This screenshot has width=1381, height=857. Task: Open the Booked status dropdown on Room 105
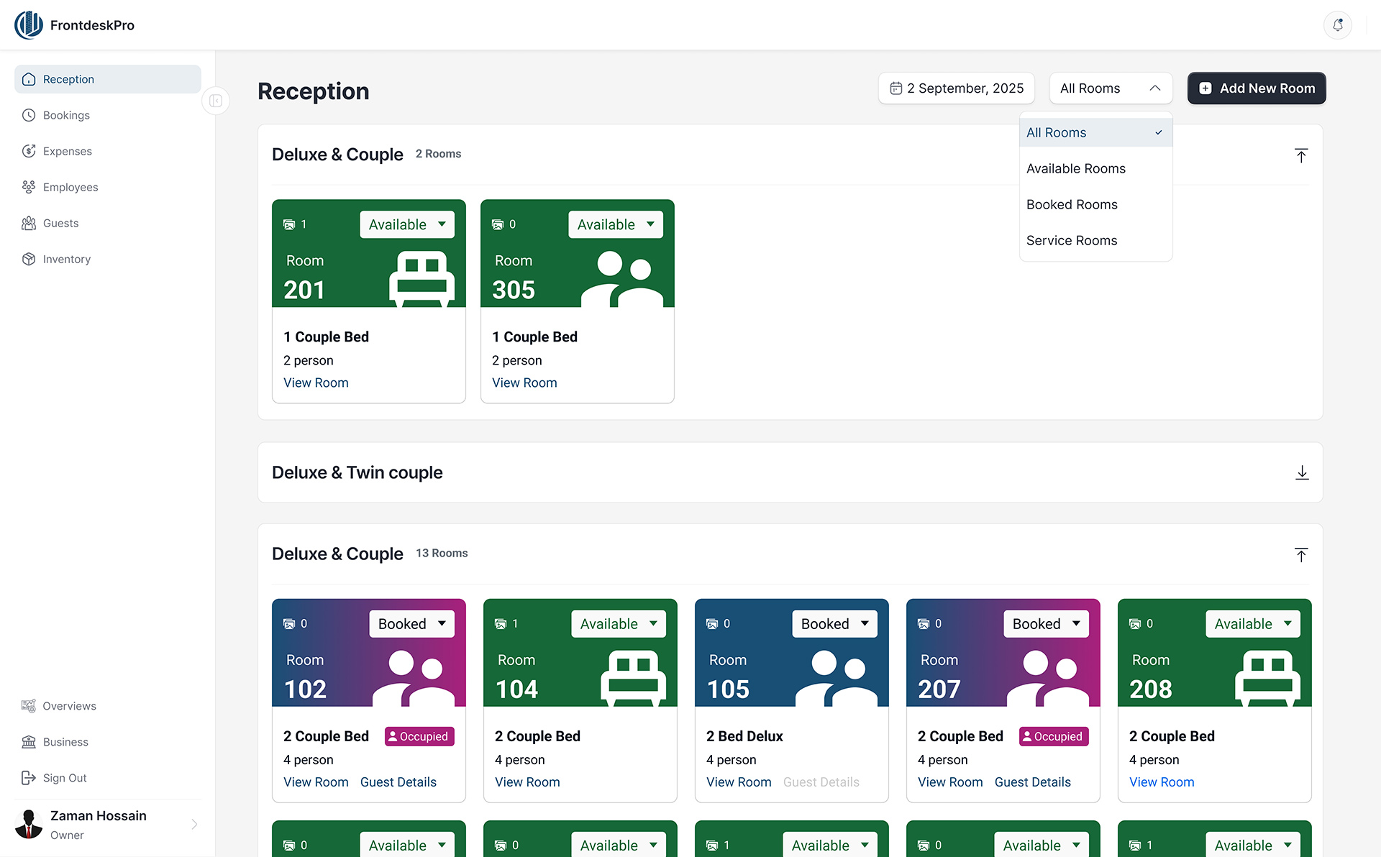point(834,624)
